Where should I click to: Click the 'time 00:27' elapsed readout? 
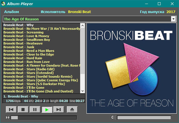click(77, 101)
